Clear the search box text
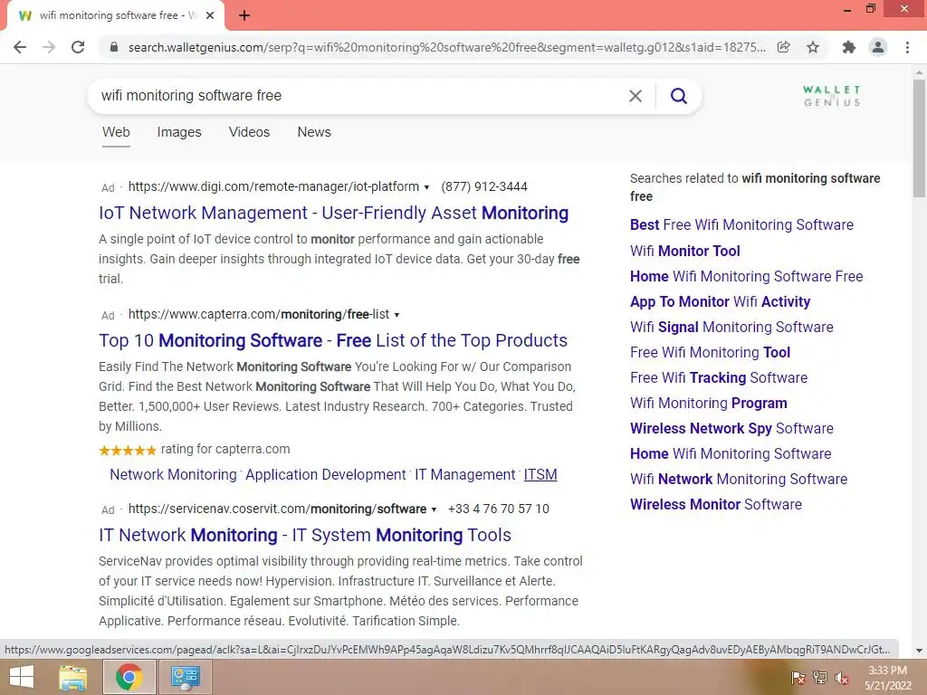This screenshot has width=927, height=695. click(x=636, y=96)
